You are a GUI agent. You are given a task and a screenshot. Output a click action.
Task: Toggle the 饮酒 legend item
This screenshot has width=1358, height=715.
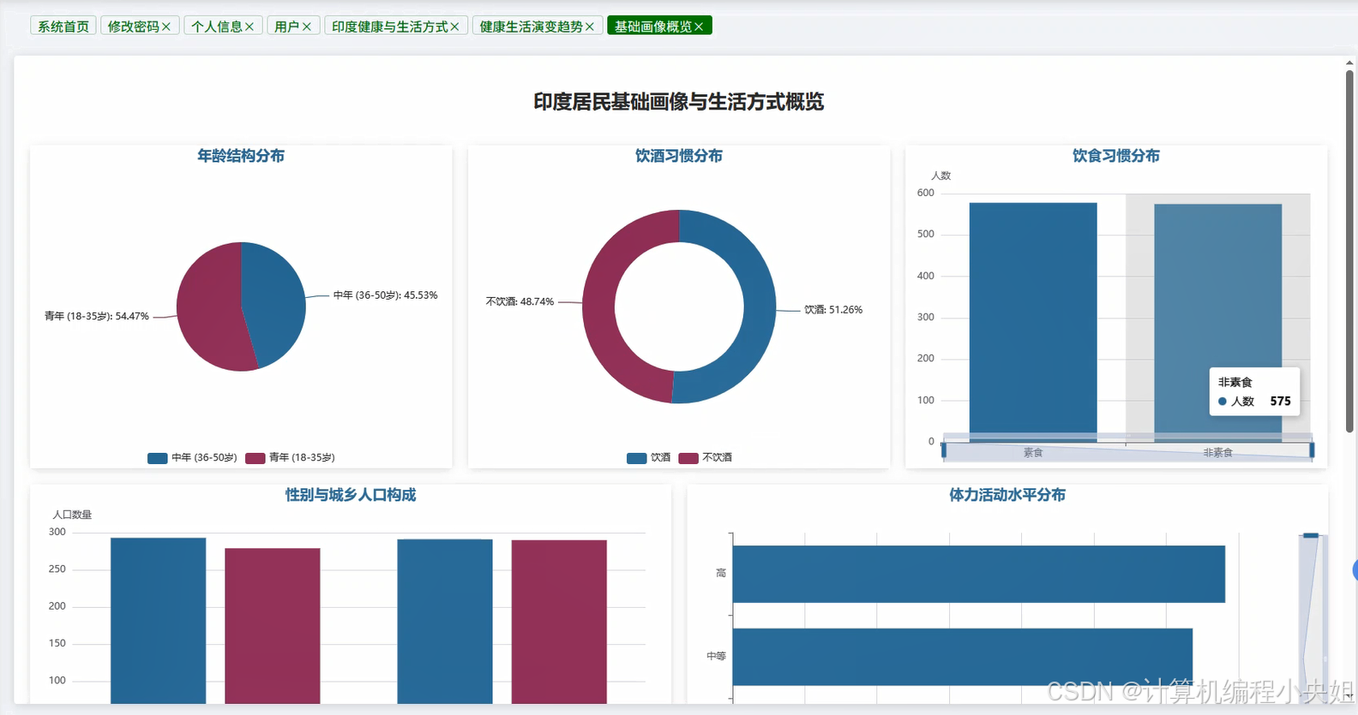click(x=649, y=458)
